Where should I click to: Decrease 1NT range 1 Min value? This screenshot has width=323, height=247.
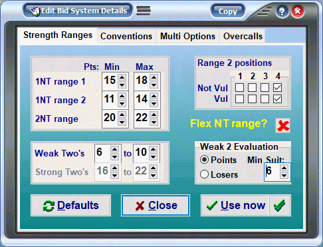[x=122, y=85]
